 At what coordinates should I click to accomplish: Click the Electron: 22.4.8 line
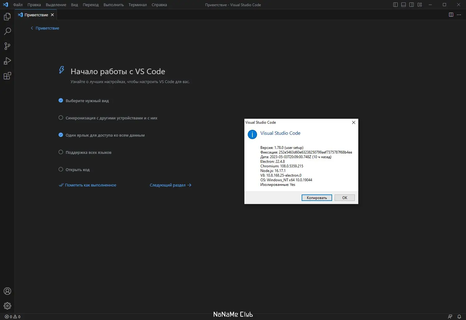(273, 162)
